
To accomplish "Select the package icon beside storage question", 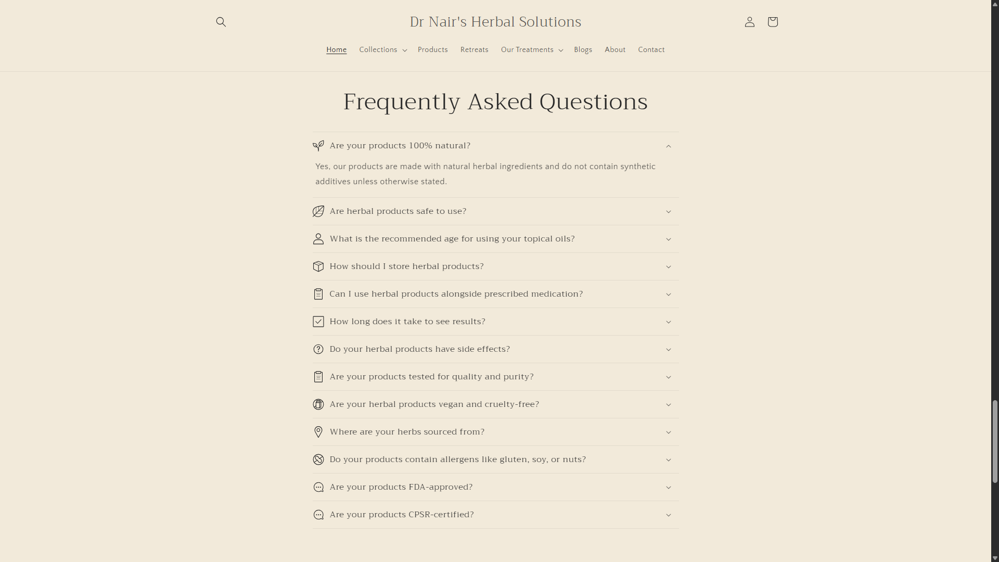I will point(318,266).
